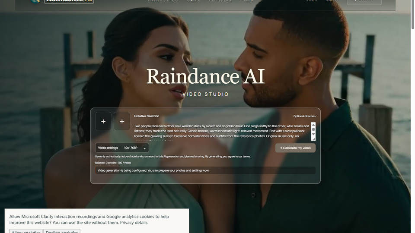The image size is (415, 233).
Task: Click the Raindance AI logo in header
Action: tap(62, 1)
